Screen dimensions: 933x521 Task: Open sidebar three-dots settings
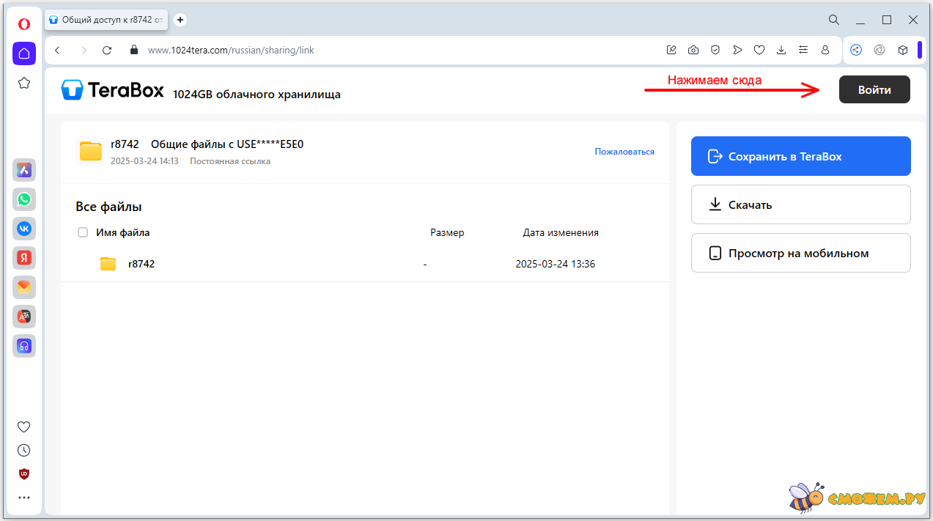coord(24,498)
